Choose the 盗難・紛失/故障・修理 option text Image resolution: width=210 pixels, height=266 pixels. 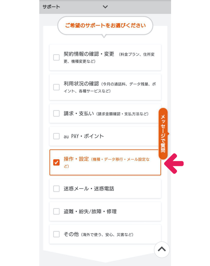pos(90,211)
